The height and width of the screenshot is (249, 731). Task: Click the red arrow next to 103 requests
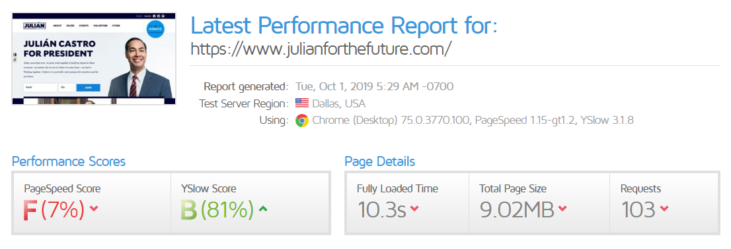(x=664, y=209)
